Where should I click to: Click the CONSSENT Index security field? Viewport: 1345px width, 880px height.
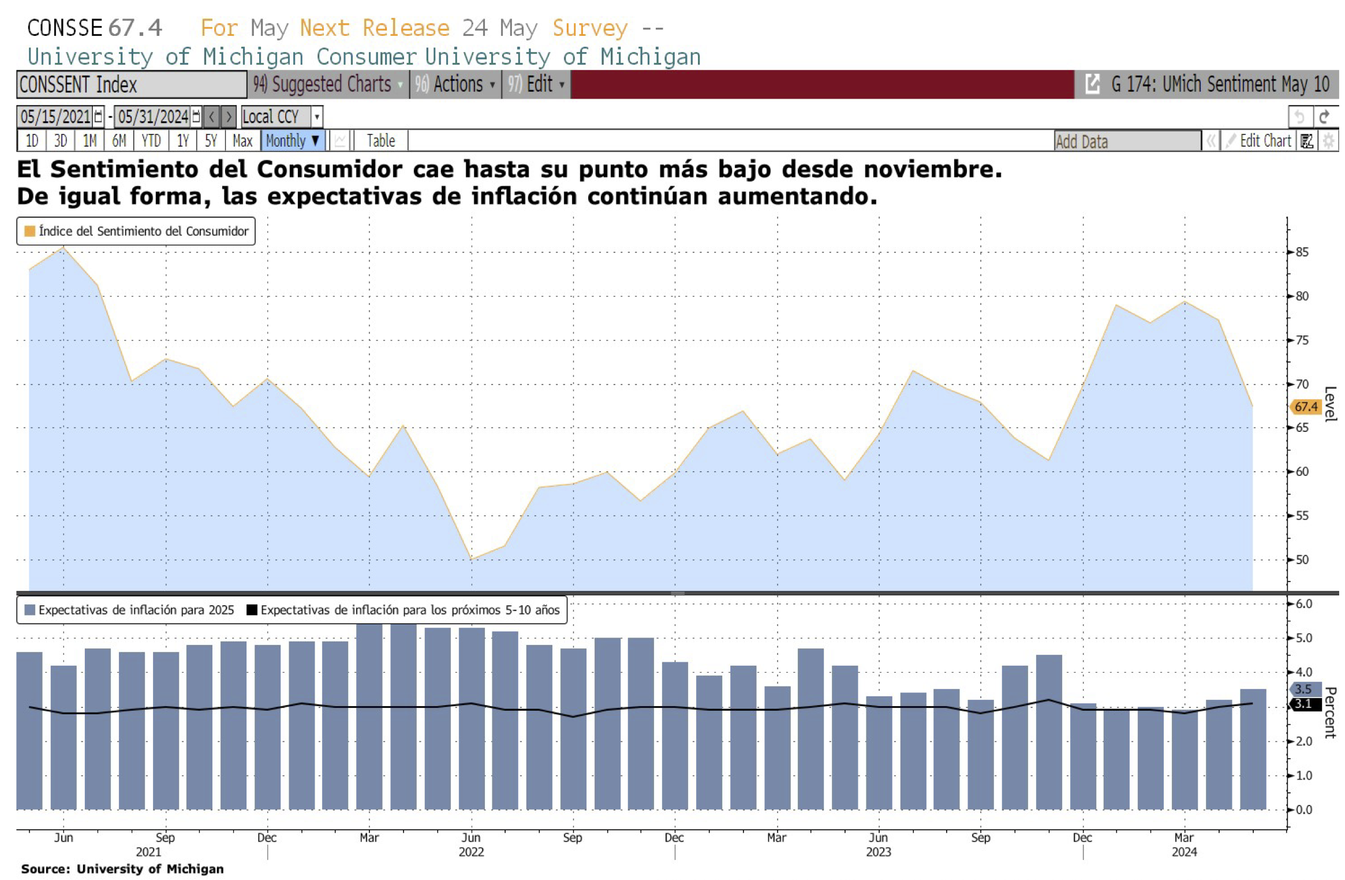coord(132,85)
